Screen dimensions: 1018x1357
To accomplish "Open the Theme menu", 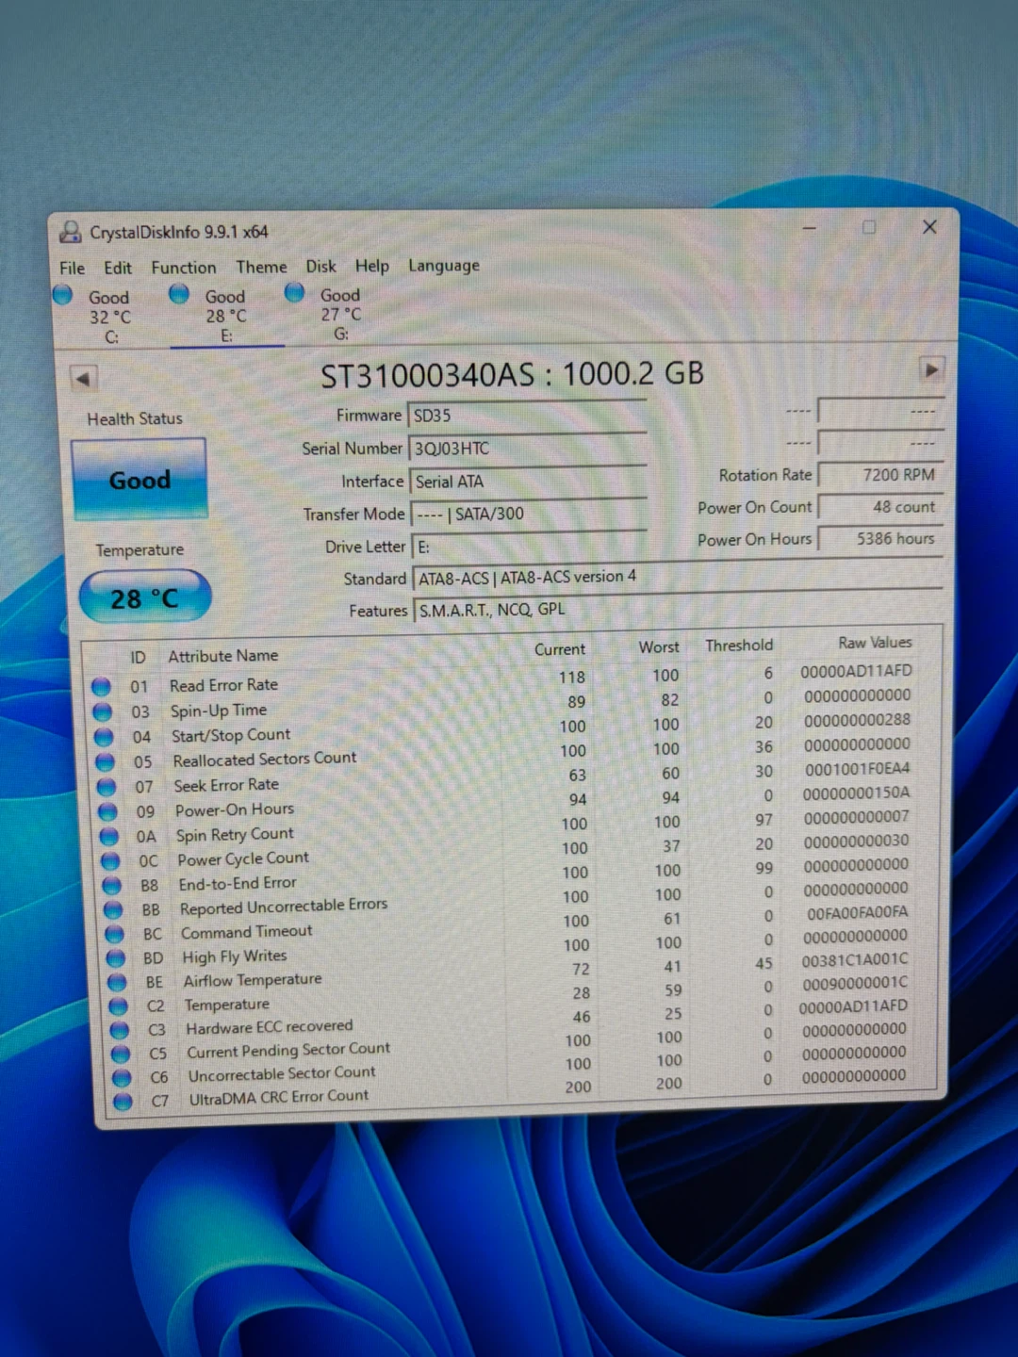I will click(x=261, y=267).
